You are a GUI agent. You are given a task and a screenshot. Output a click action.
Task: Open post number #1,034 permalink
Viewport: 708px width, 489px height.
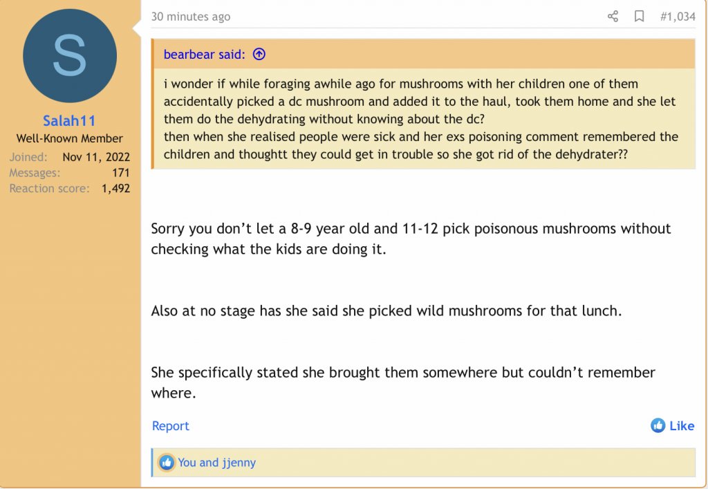point(677,17)
